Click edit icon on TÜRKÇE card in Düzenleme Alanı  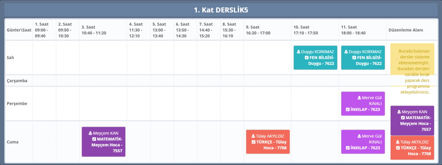[x=398, y=148]
